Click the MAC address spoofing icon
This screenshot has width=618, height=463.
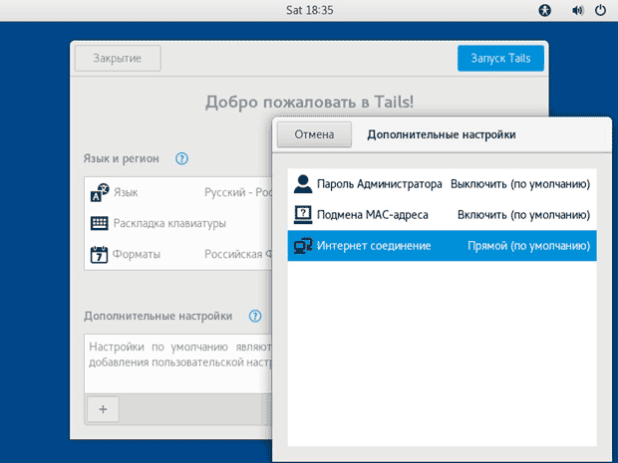pyautogui.click(x=302, y=214)
